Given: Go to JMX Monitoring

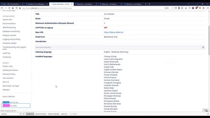Looking at the screenshot, I should 9,28.
